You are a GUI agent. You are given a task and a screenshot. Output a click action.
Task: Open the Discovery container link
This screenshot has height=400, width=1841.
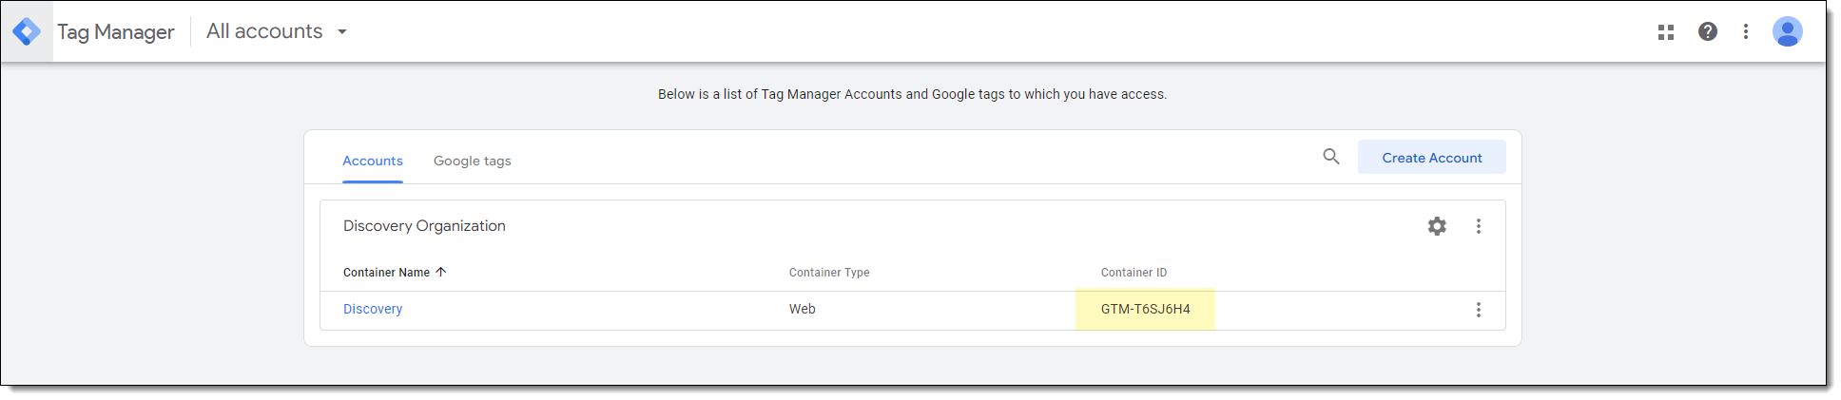pos(373,309)
